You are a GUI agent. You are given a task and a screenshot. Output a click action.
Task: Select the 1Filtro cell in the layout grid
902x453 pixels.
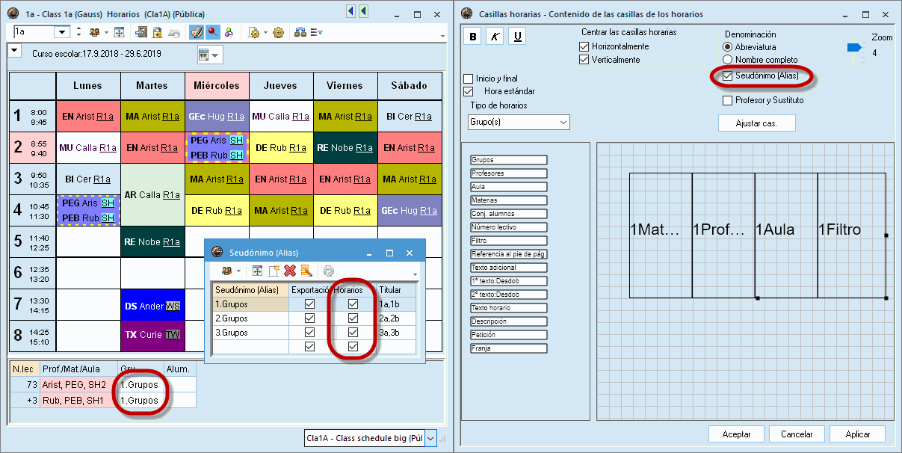pyautogui.click(x=851, y=235)
